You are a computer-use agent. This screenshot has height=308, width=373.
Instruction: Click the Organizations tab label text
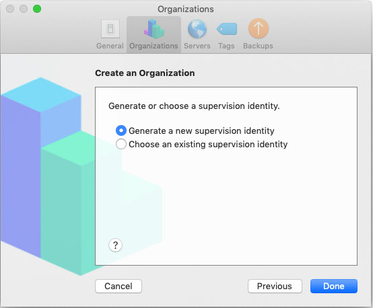pos(154,46)
